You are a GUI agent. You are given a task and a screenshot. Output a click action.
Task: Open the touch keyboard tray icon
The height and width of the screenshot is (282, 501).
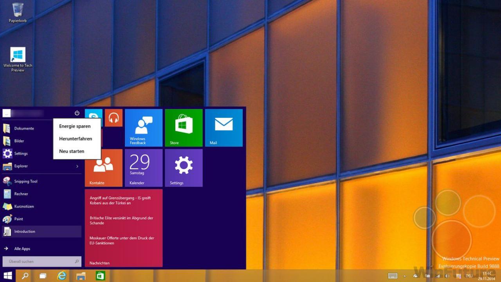[x=393, y=276]
